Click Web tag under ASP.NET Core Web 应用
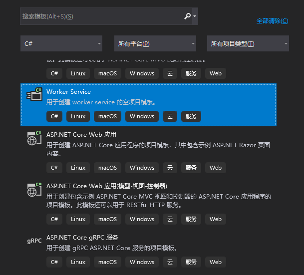The width and height of the screenshot is (304, 275). [x=216, y=168]
